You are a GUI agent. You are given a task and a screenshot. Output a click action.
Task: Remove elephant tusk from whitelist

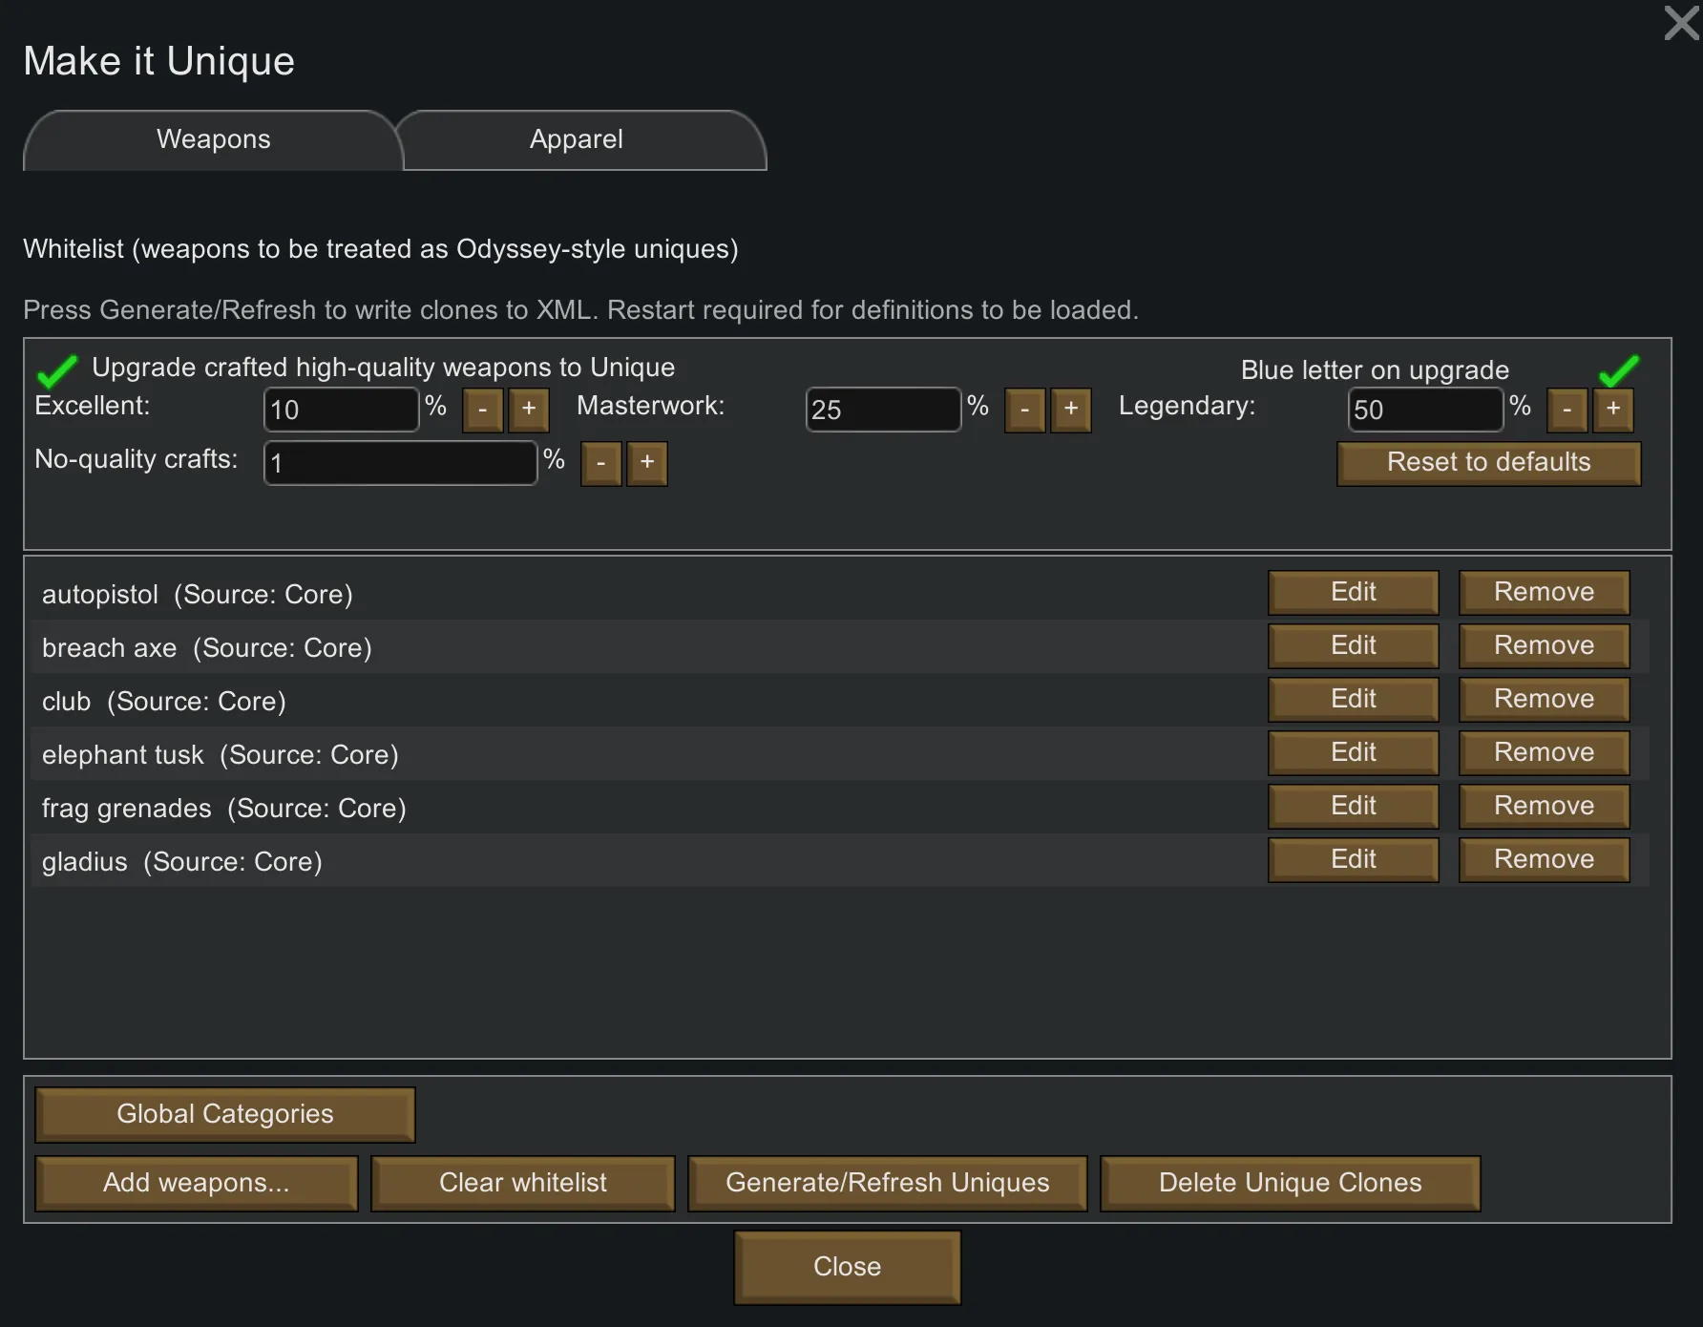[1544, 753]
